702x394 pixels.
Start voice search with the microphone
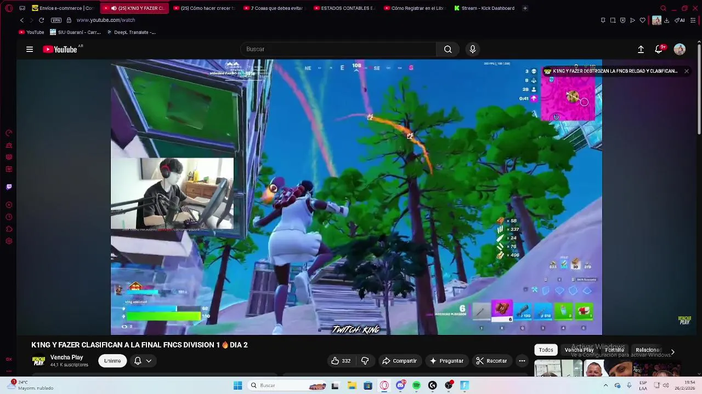pyautogui.click(x=473, y=49)
